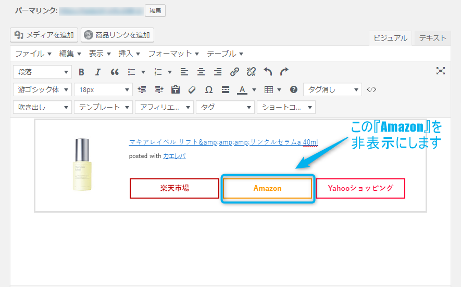Click the blurred permalink URL
The height and width of the screenshot is (287, 461).
coord(101,11)
